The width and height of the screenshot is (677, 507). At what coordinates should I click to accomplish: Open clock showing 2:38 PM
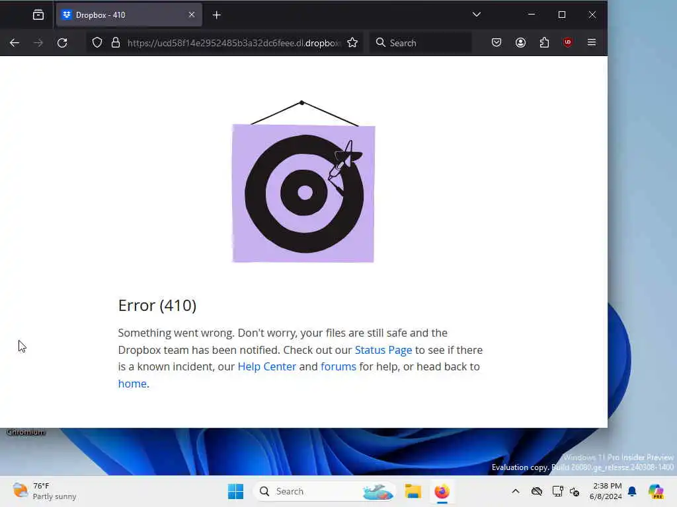(606, 491)
